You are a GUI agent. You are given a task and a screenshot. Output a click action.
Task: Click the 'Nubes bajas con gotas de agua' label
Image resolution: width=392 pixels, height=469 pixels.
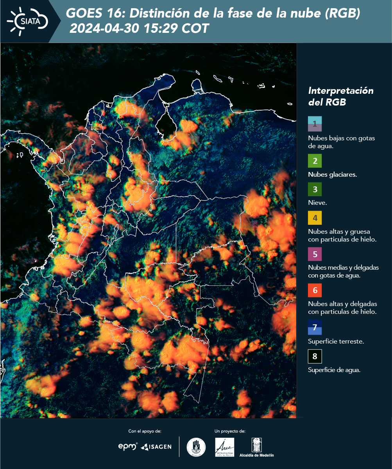(x=342, y=143)
